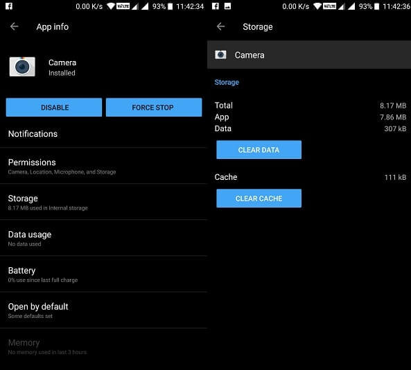Click the CLEAR CACHE button

point(259,199)
